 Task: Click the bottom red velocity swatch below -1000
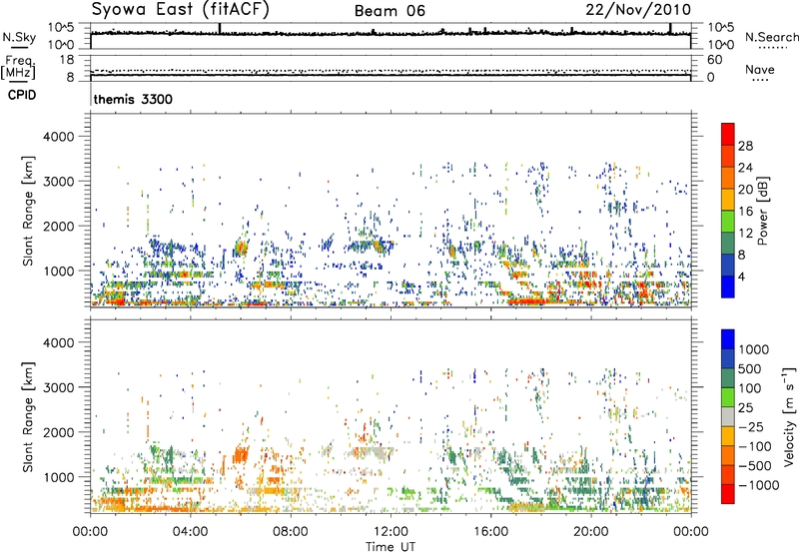point(728,494)
